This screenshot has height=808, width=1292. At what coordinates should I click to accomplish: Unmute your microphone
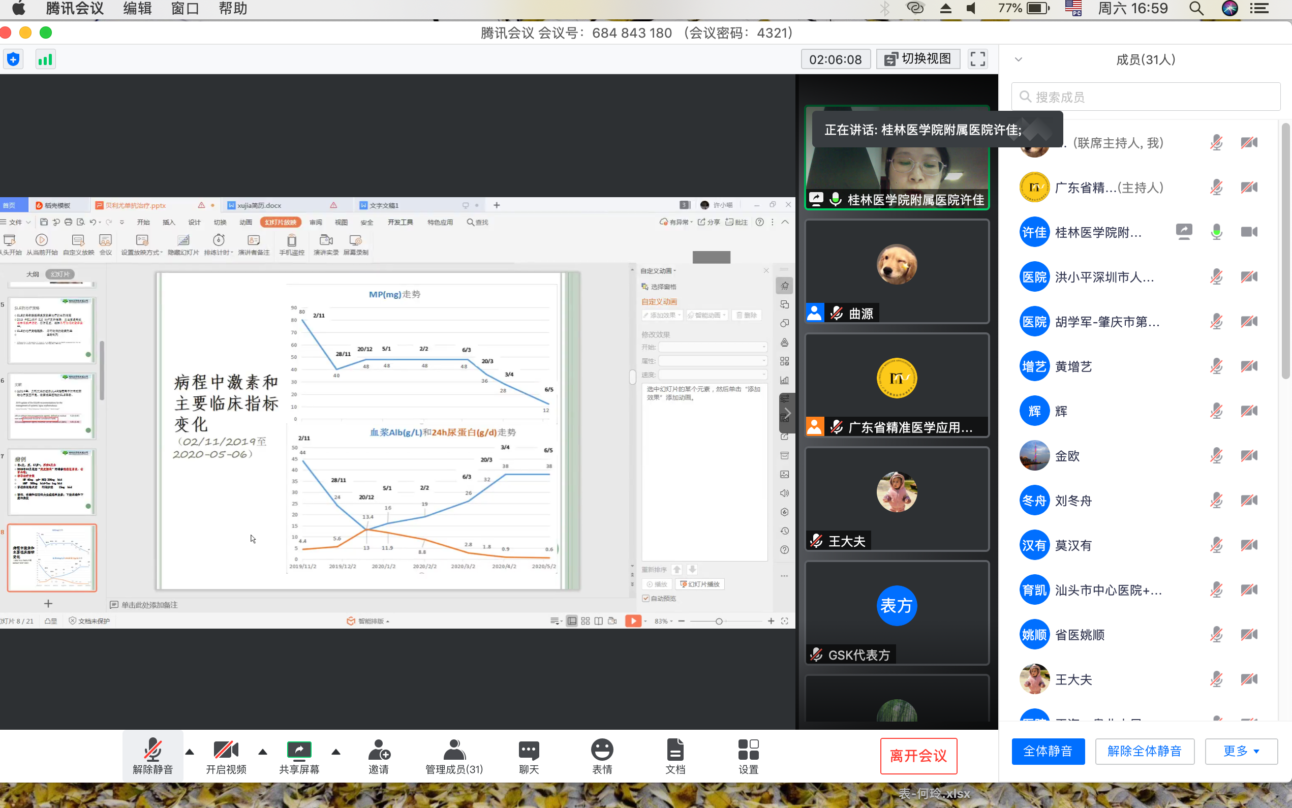[153, 750]
